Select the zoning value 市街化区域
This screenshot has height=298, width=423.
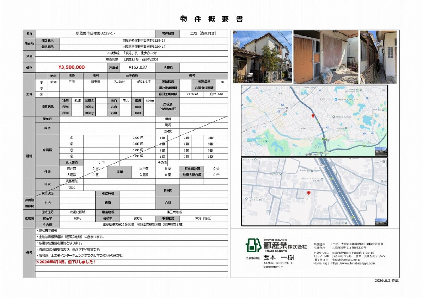78,212
